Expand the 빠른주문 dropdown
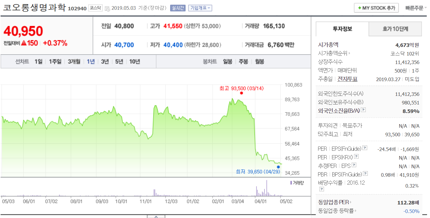Screen dimensions: 430x218 point(416,8)
